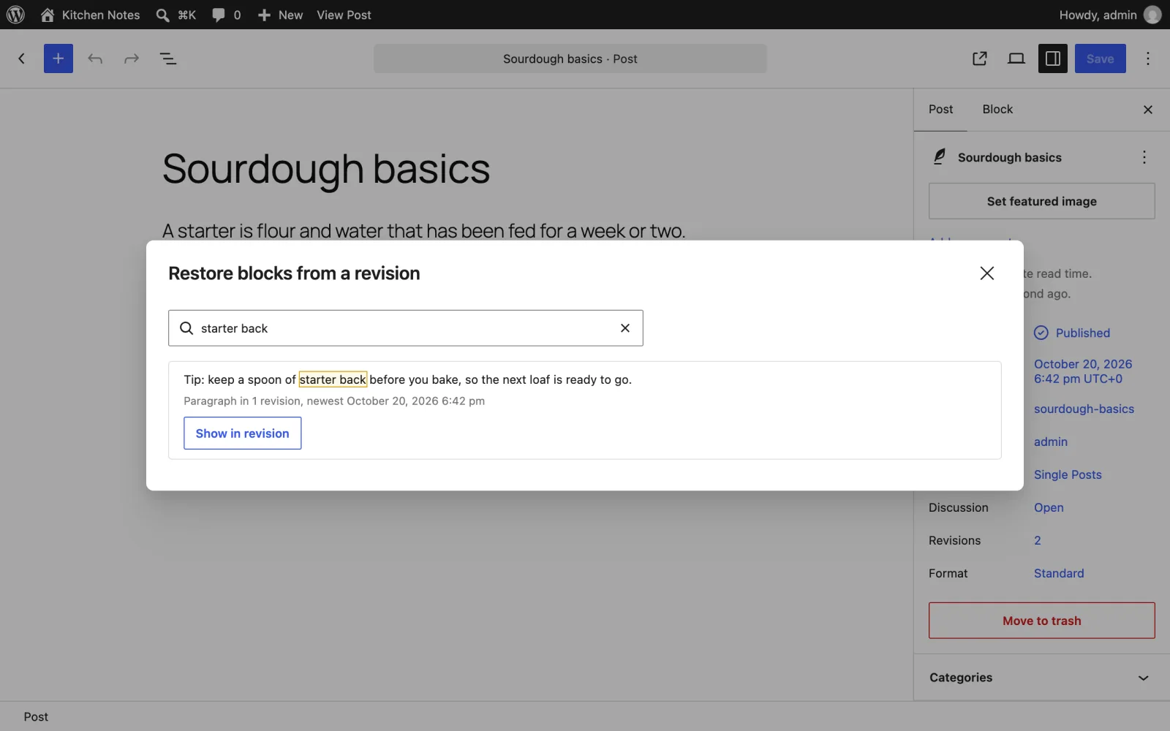Viewport: 1170px width, 731px height.
Task: Toggle the Settings sidebar panel
Action: [1053, 58]
